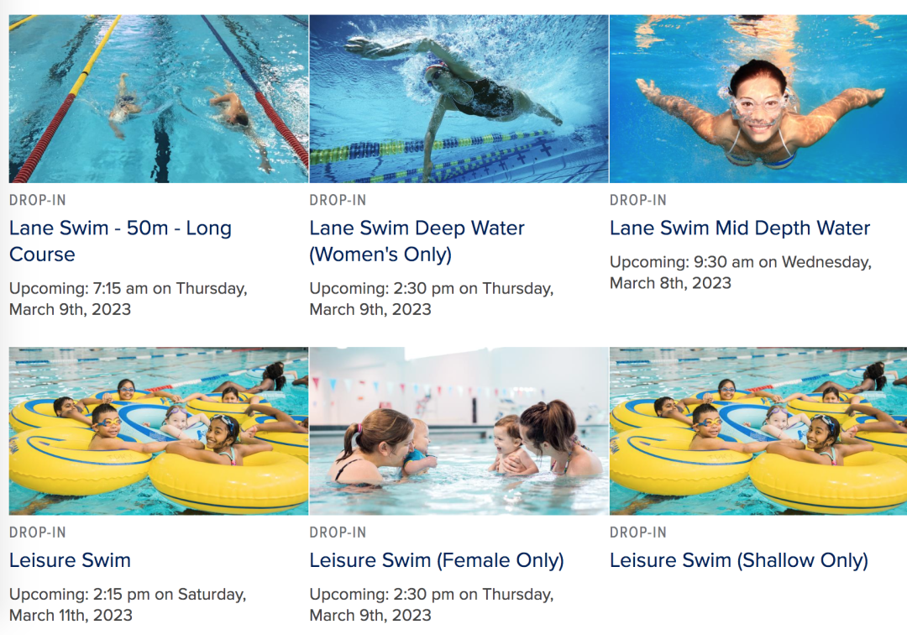Click DROP-IN label above Lane Swim 50m
907x635 pixels.
click(37, 200)
